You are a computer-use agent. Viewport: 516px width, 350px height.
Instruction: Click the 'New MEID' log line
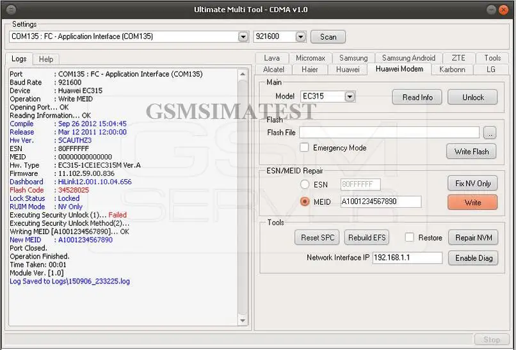[61, 240]
